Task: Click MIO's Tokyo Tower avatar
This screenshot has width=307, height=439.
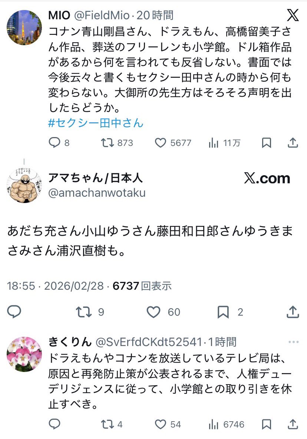Action: click(24, 27)
